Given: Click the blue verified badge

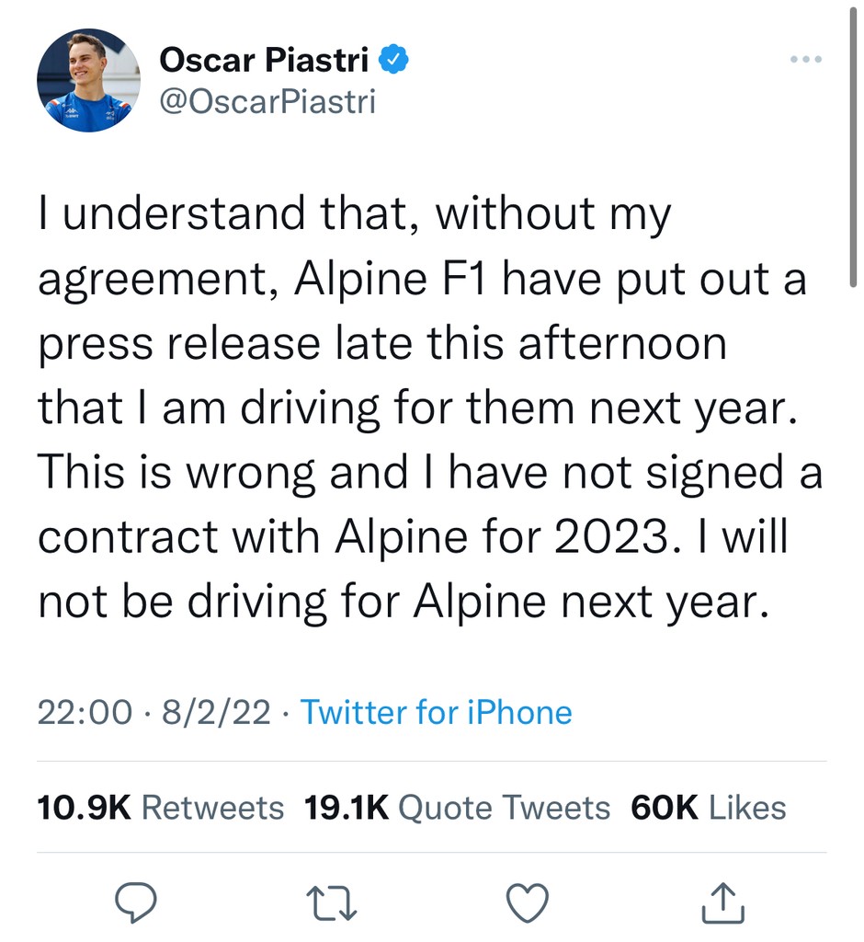Looking at the screenshot, I should click(x=395, y=61).
